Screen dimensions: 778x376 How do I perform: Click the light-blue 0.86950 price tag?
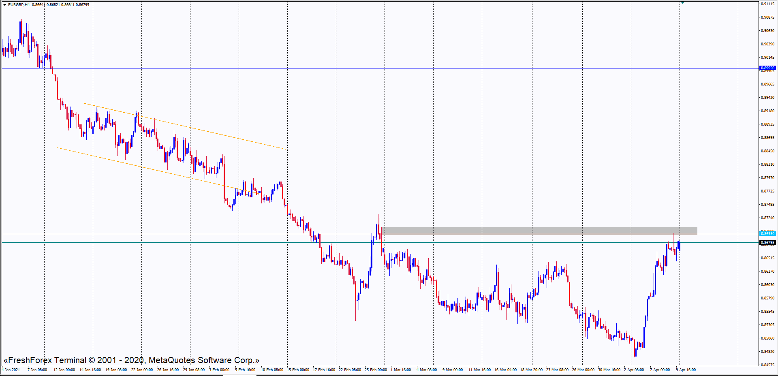point(767,234)
